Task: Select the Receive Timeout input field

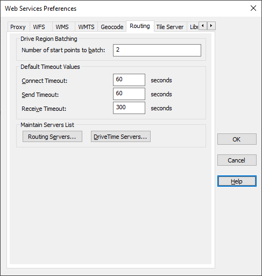Action: click(x=129, y=108)
